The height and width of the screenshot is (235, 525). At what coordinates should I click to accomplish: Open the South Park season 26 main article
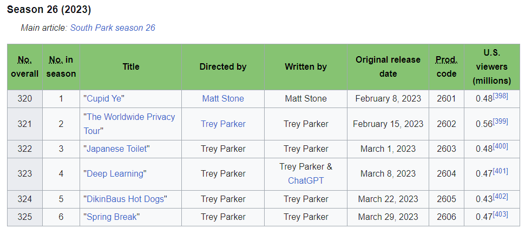pyautogui.click(x=113, y=28)
